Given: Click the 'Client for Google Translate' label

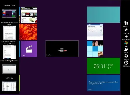Looking at the screenshot, I should pos(9,61).
